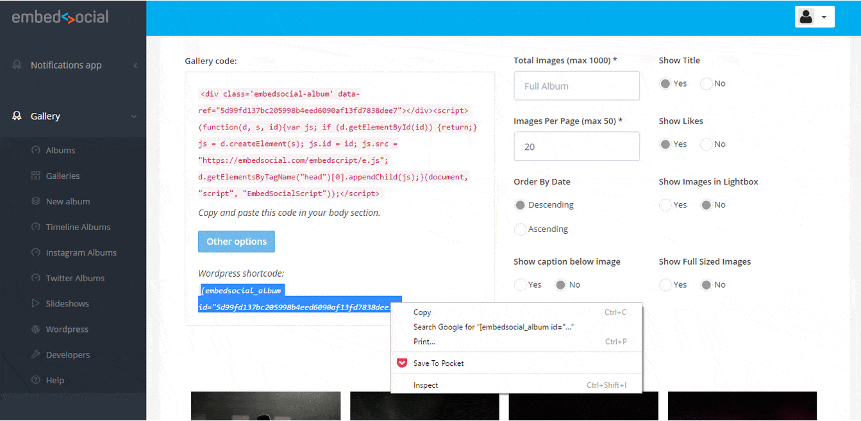Open the Instagram Albums link
Screen dimensions: 861x421
coord(81,252)
